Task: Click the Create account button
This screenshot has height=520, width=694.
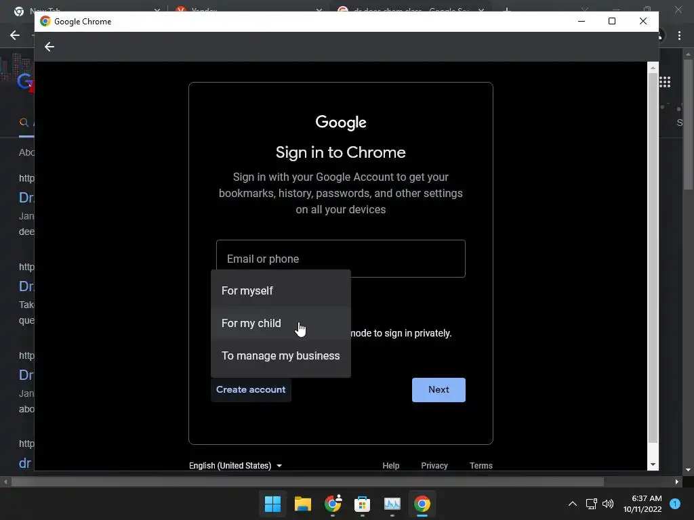Action: [x=251, y=389]
